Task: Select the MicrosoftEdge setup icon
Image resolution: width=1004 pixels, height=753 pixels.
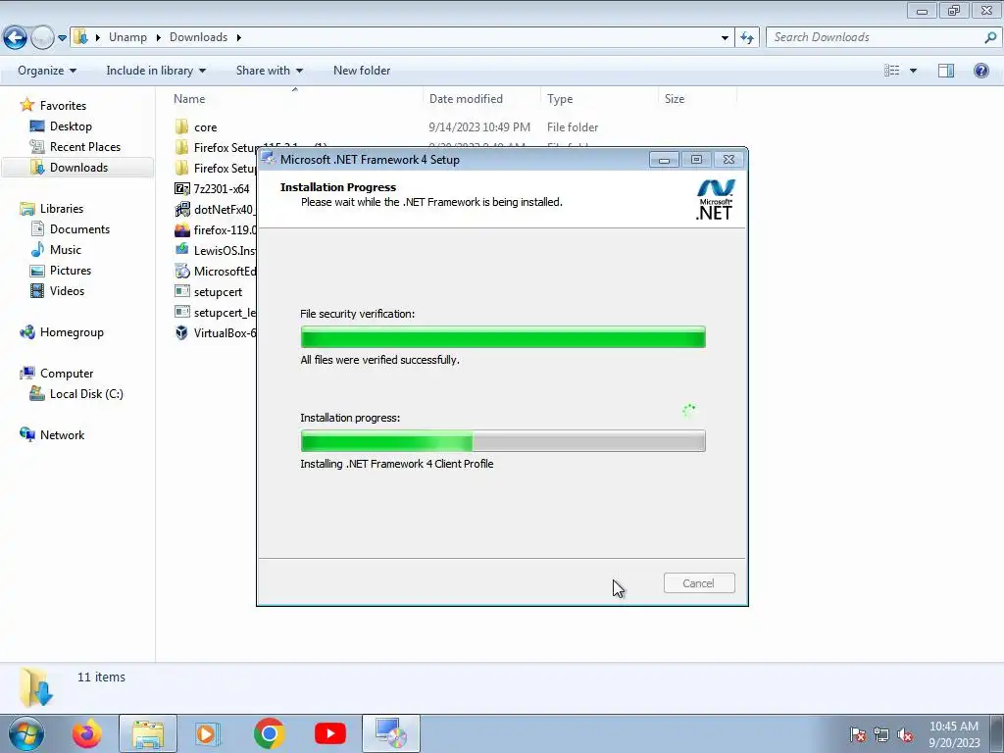Action: (x=181, y=271)
